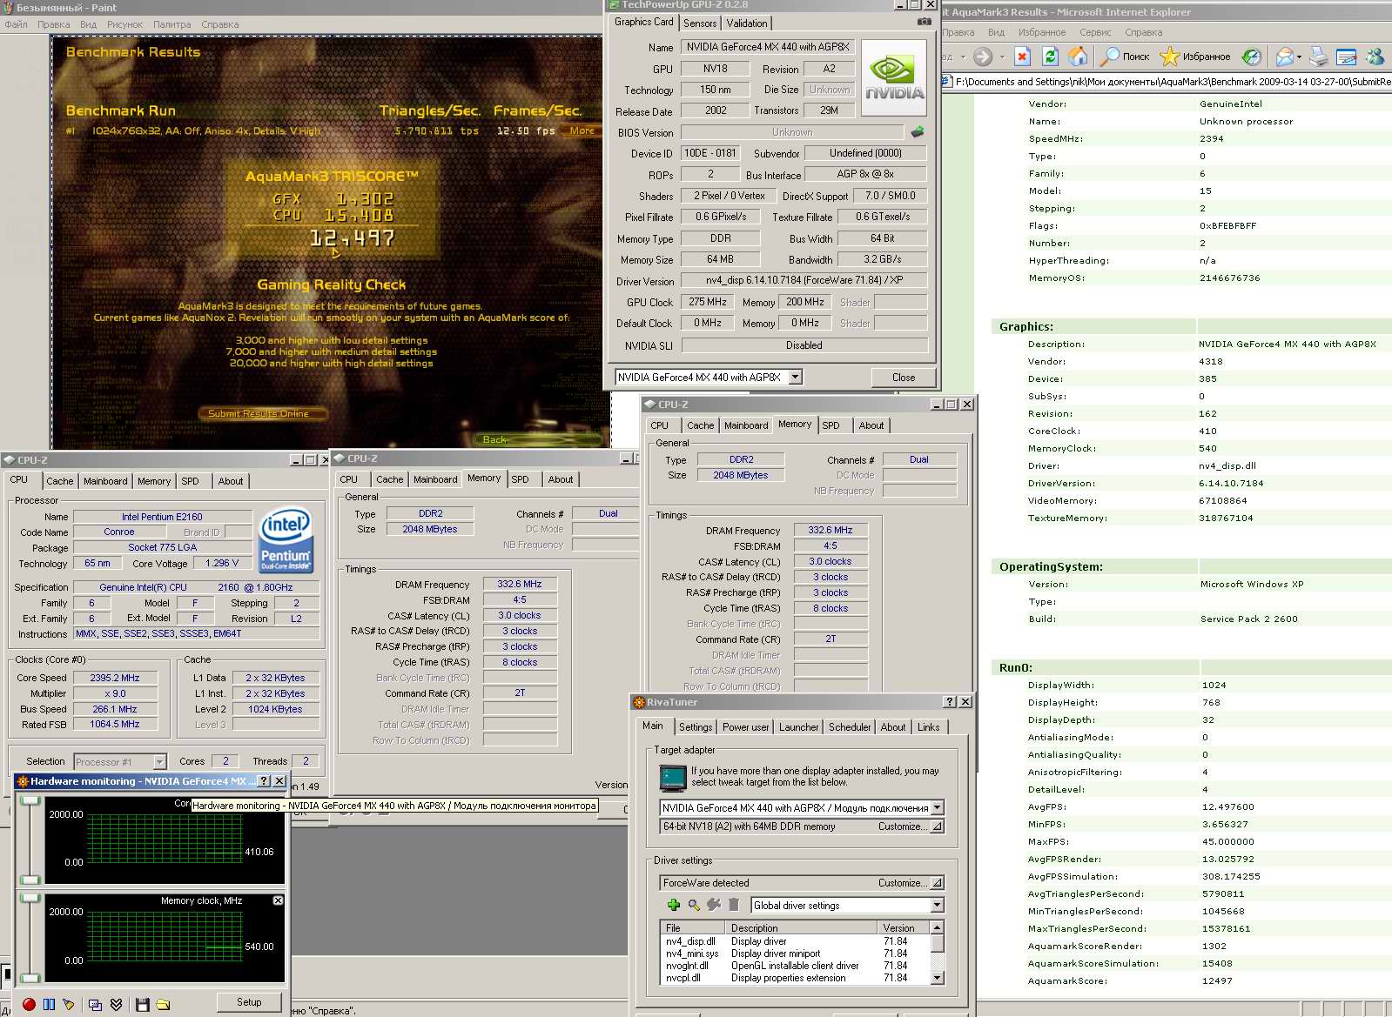Switch to Sensors tab in GPU-Z
Viewport: 1392px width, 1017px height.
[x=700, y=23]
